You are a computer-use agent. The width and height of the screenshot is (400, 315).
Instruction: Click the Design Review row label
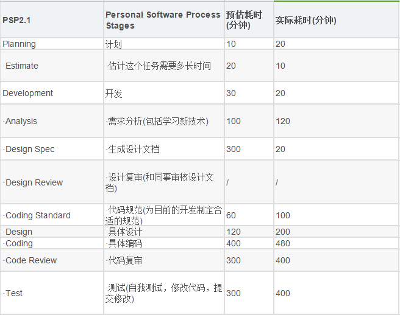pos(34,182)
